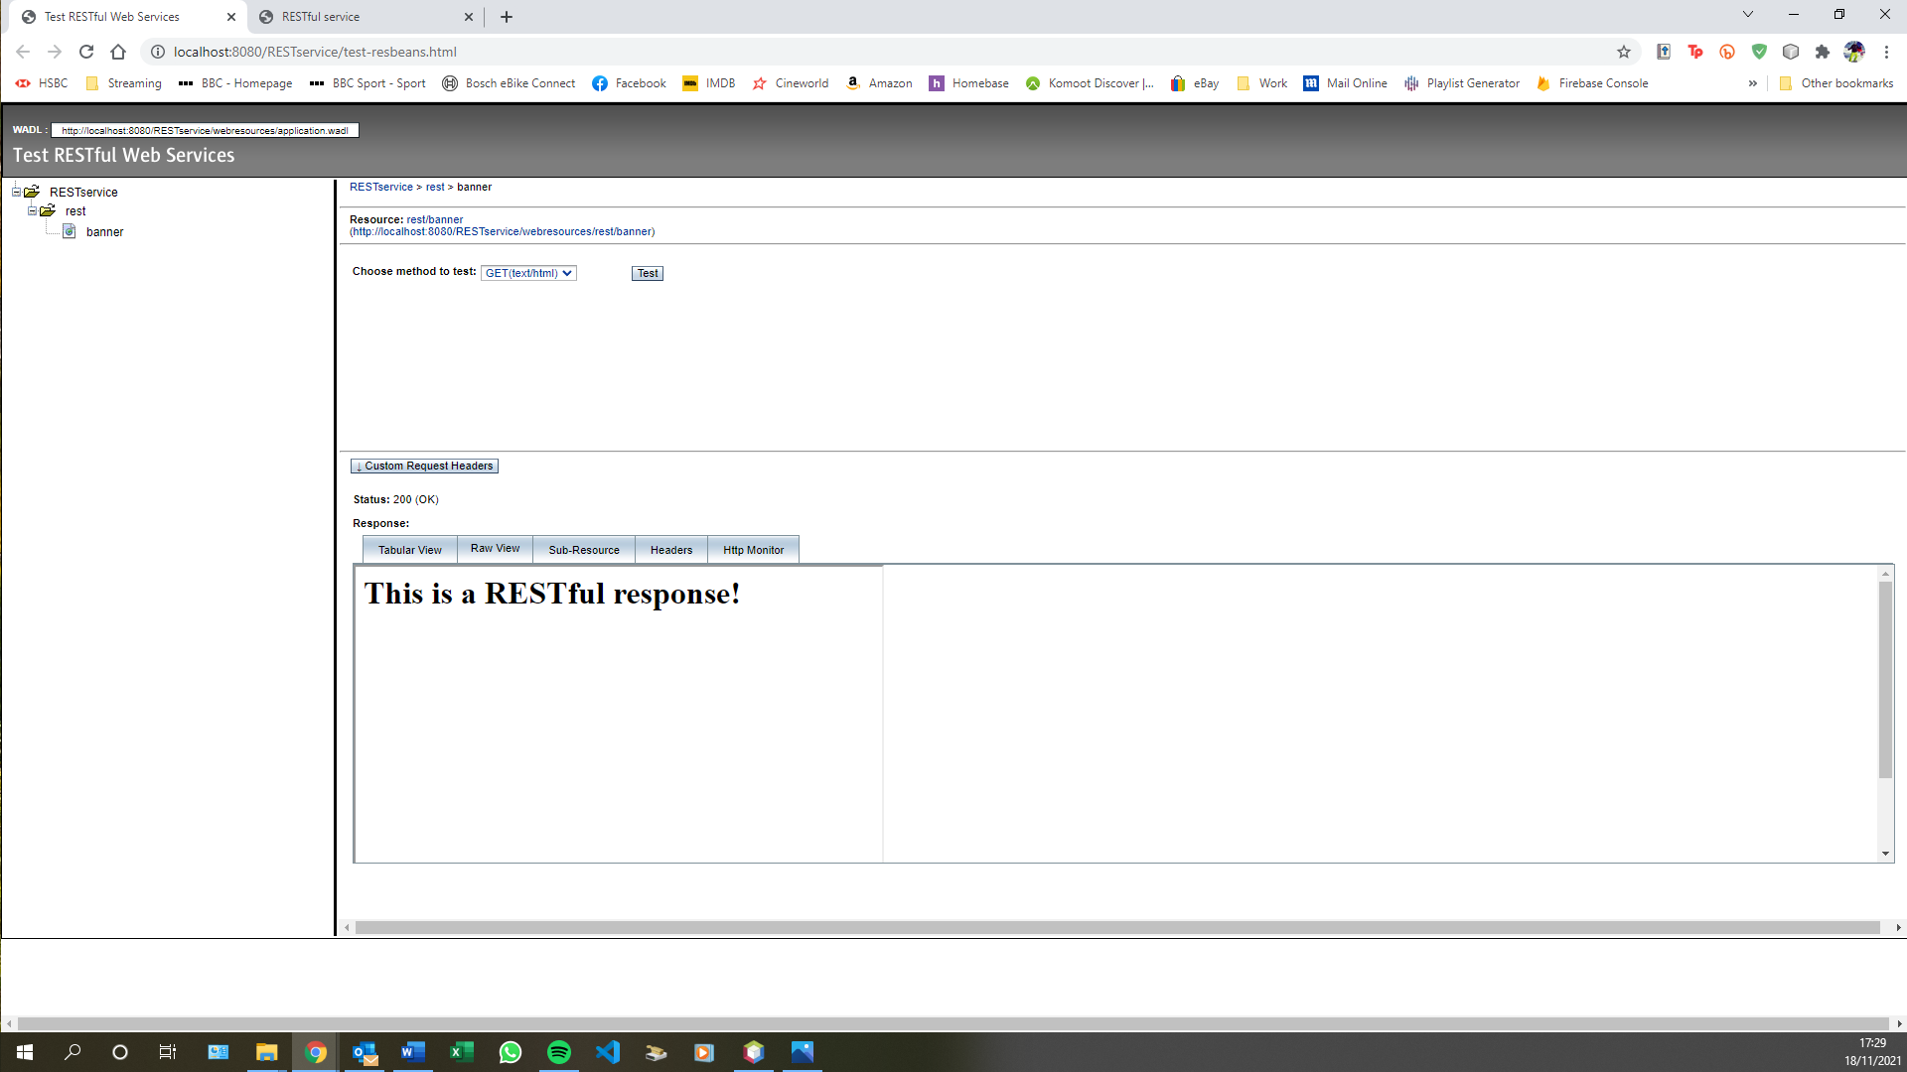Image resolution: width=1907 pixels, height=1072 pixels.
Task: Click the banner resource icon
Action: click(70, 231)
